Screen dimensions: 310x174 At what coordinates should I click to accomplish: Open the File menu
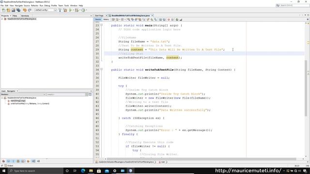2,5
